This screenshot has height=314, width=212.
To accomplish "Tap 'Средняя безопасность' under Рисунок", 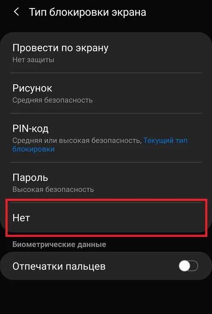I will coord(53,100).
